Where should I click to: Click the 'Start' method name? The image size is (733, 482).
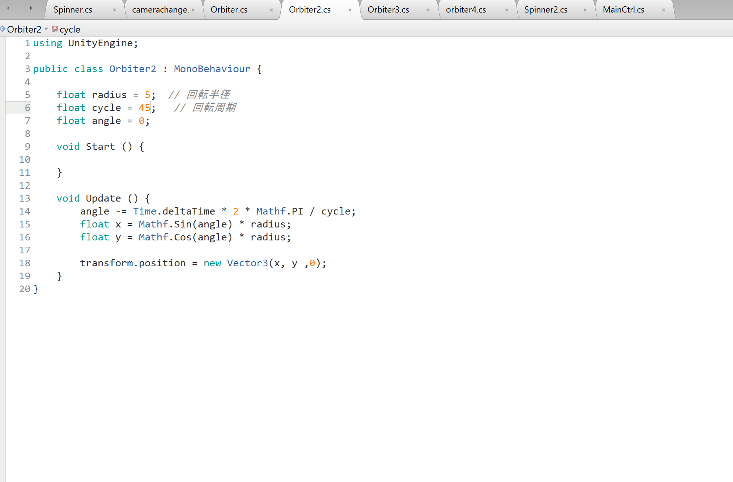[100, 147]
